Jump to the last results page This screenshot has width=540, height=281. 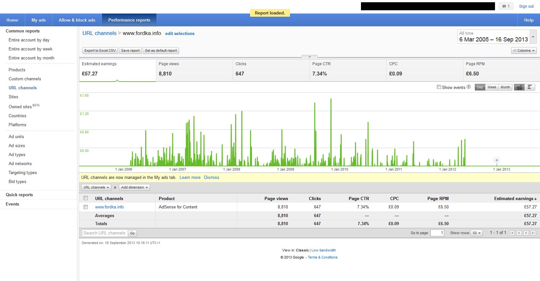(533, 233)
